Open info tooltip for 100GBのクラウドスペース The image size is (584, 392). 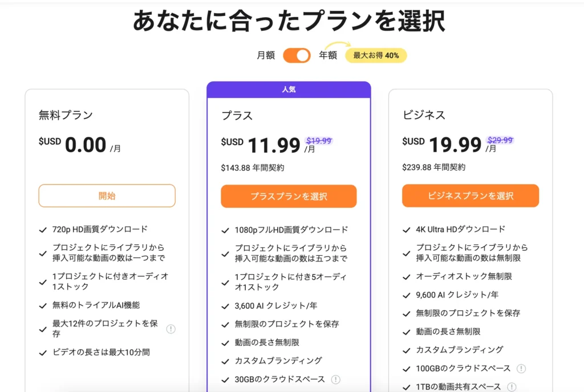pos(521,369)
